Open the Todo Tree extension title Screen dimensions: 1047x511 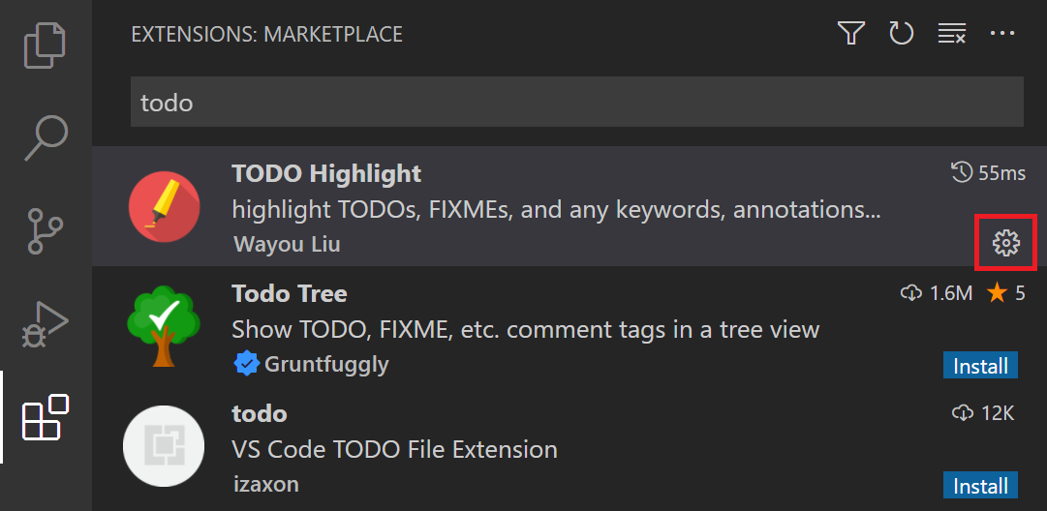(289, 293)
